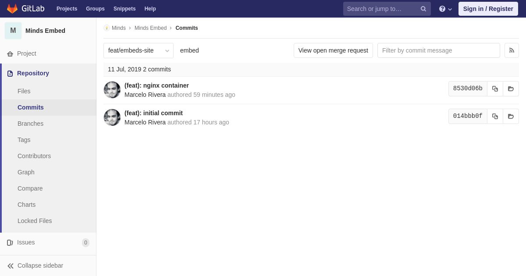Screen dimensions: 526x276
Task: Open commit 8530d06b hash link
Action: (x=468, y=88)
